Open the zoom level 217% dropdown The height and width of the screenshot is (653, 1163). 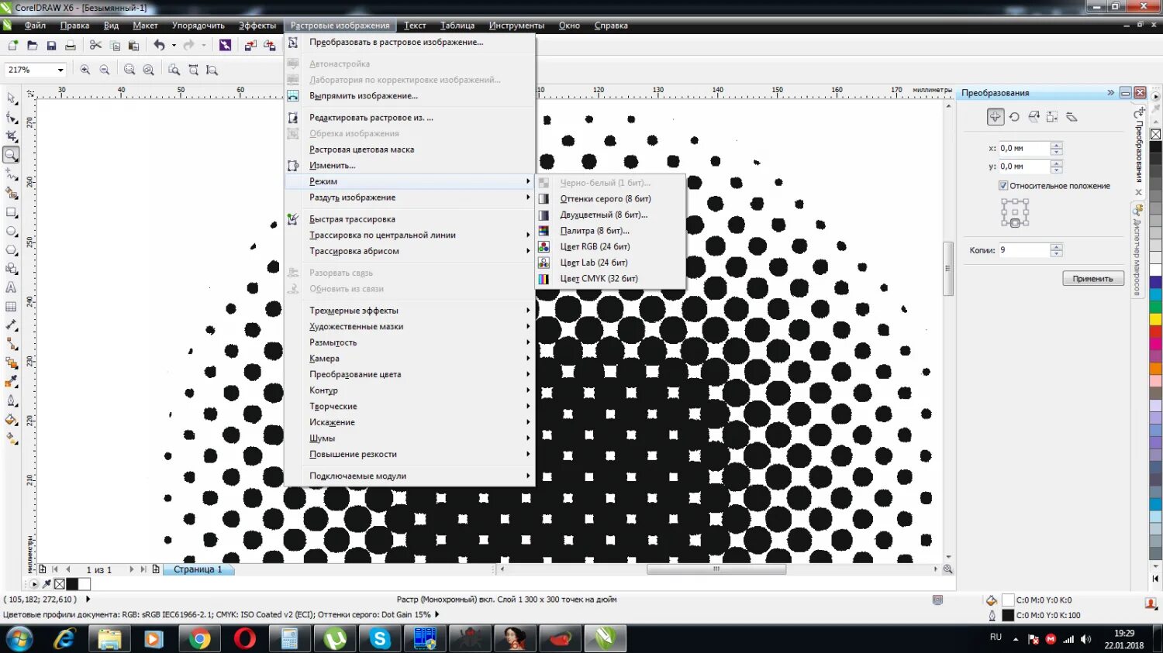tap(60, 70)
